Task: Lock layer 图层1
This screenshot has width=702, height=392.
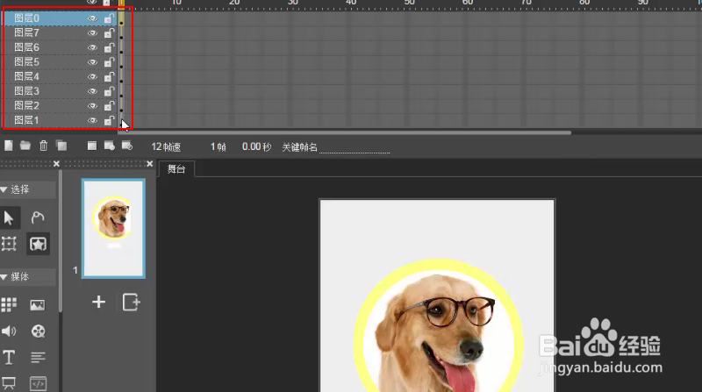Action: (x=109, y=120)
